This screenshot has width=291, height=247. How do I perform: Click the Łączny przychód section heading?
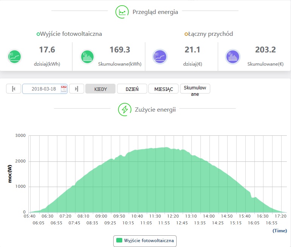pos(209,34)
